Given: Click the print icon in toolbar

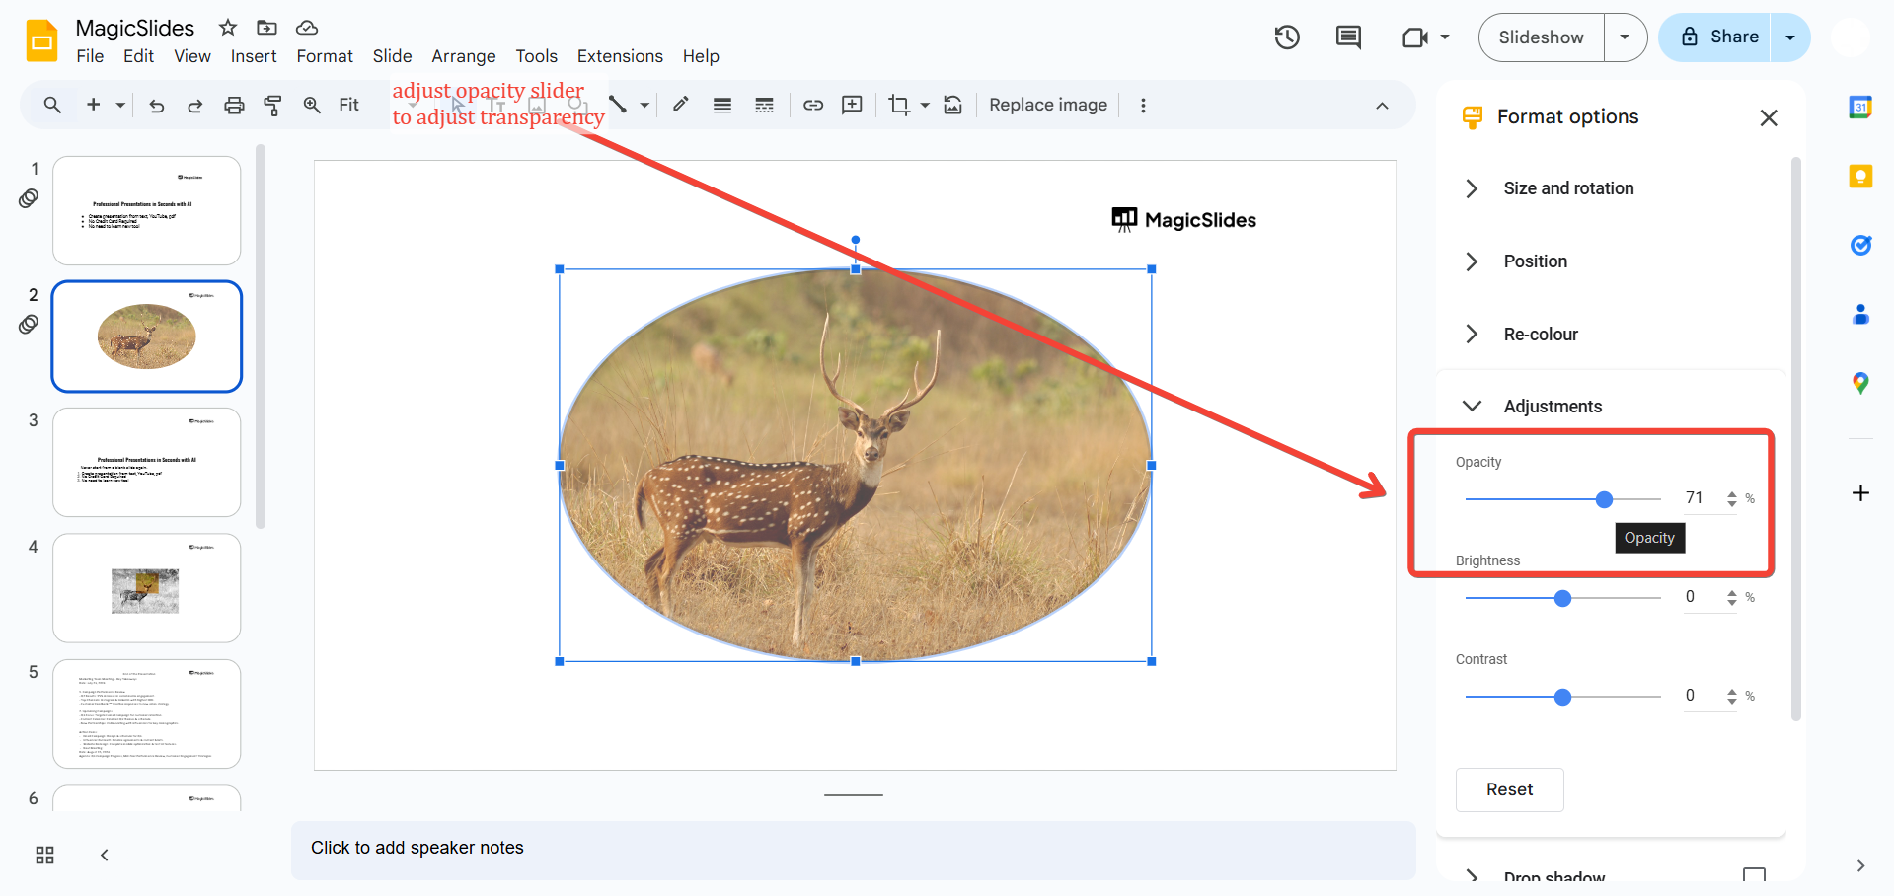Looking at the screenshot, I should click(234, 106).
